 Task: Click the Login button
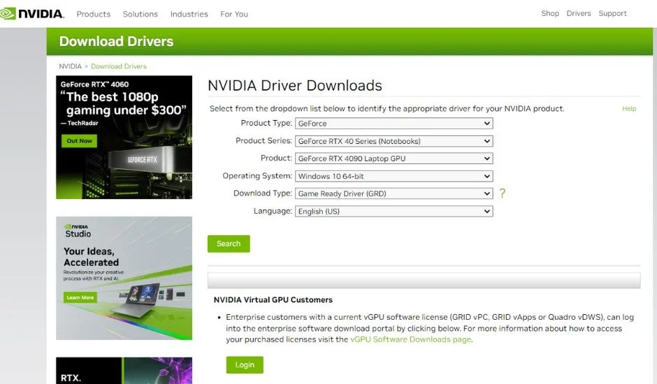click(x=245, y=364)
